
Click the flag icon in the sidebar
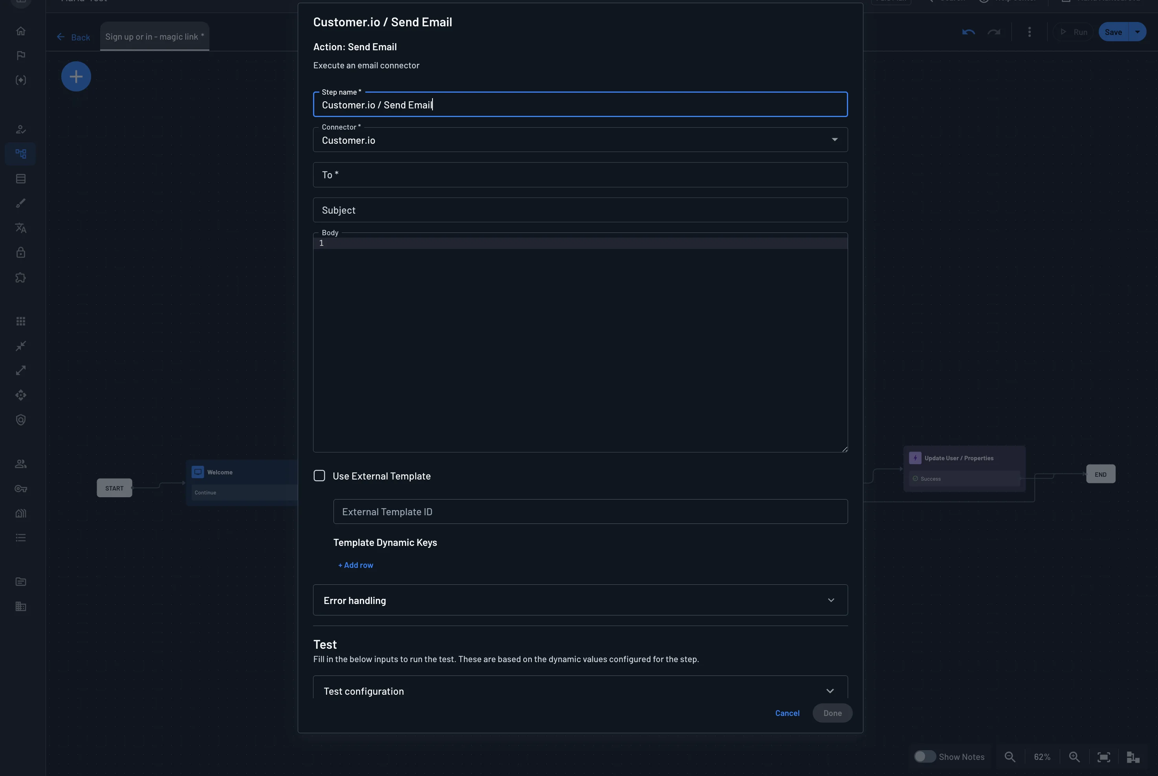tap(21, 55)
